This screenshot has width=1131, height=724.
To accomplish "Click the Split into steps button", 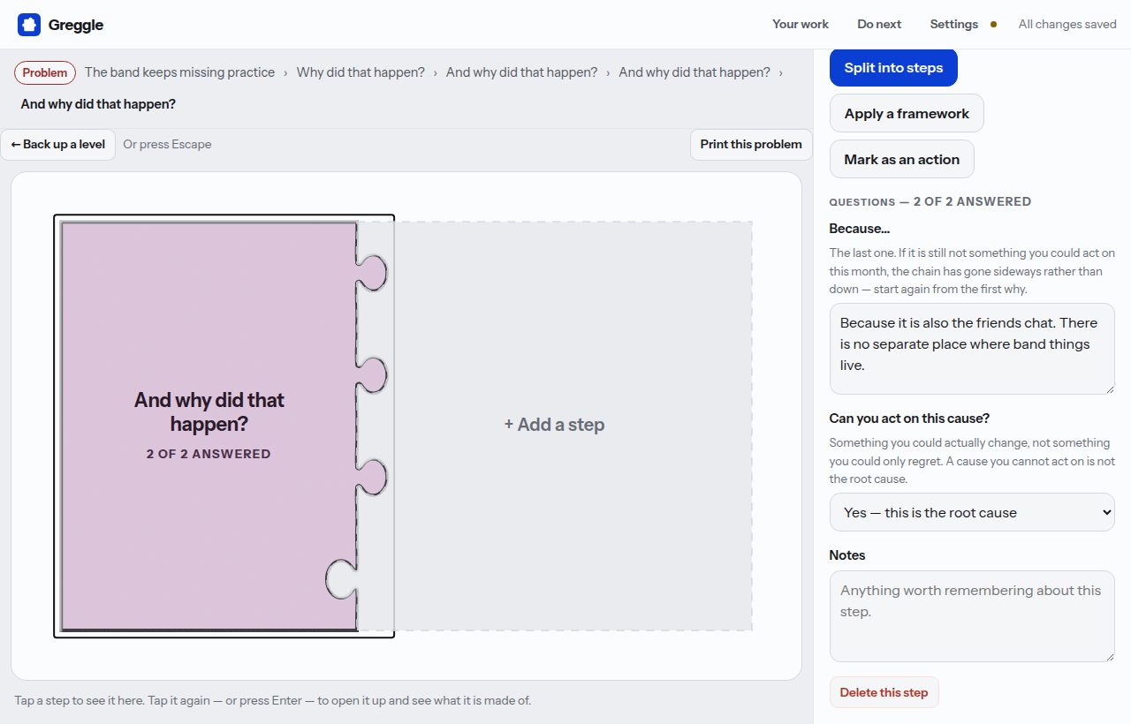I will (893, 68).
